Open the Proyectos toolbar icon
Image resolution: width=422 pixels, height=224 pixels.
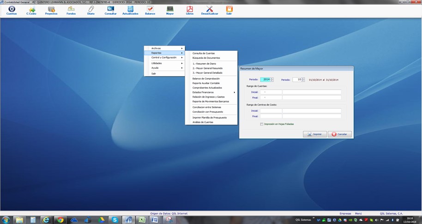pos(51,10)
